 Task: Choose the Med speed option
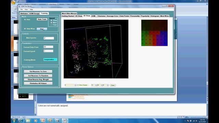51,23
